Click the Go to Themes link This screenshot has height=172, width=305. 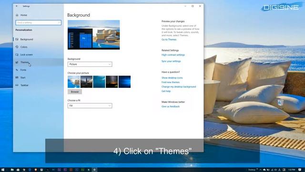[x=169, y=40]
